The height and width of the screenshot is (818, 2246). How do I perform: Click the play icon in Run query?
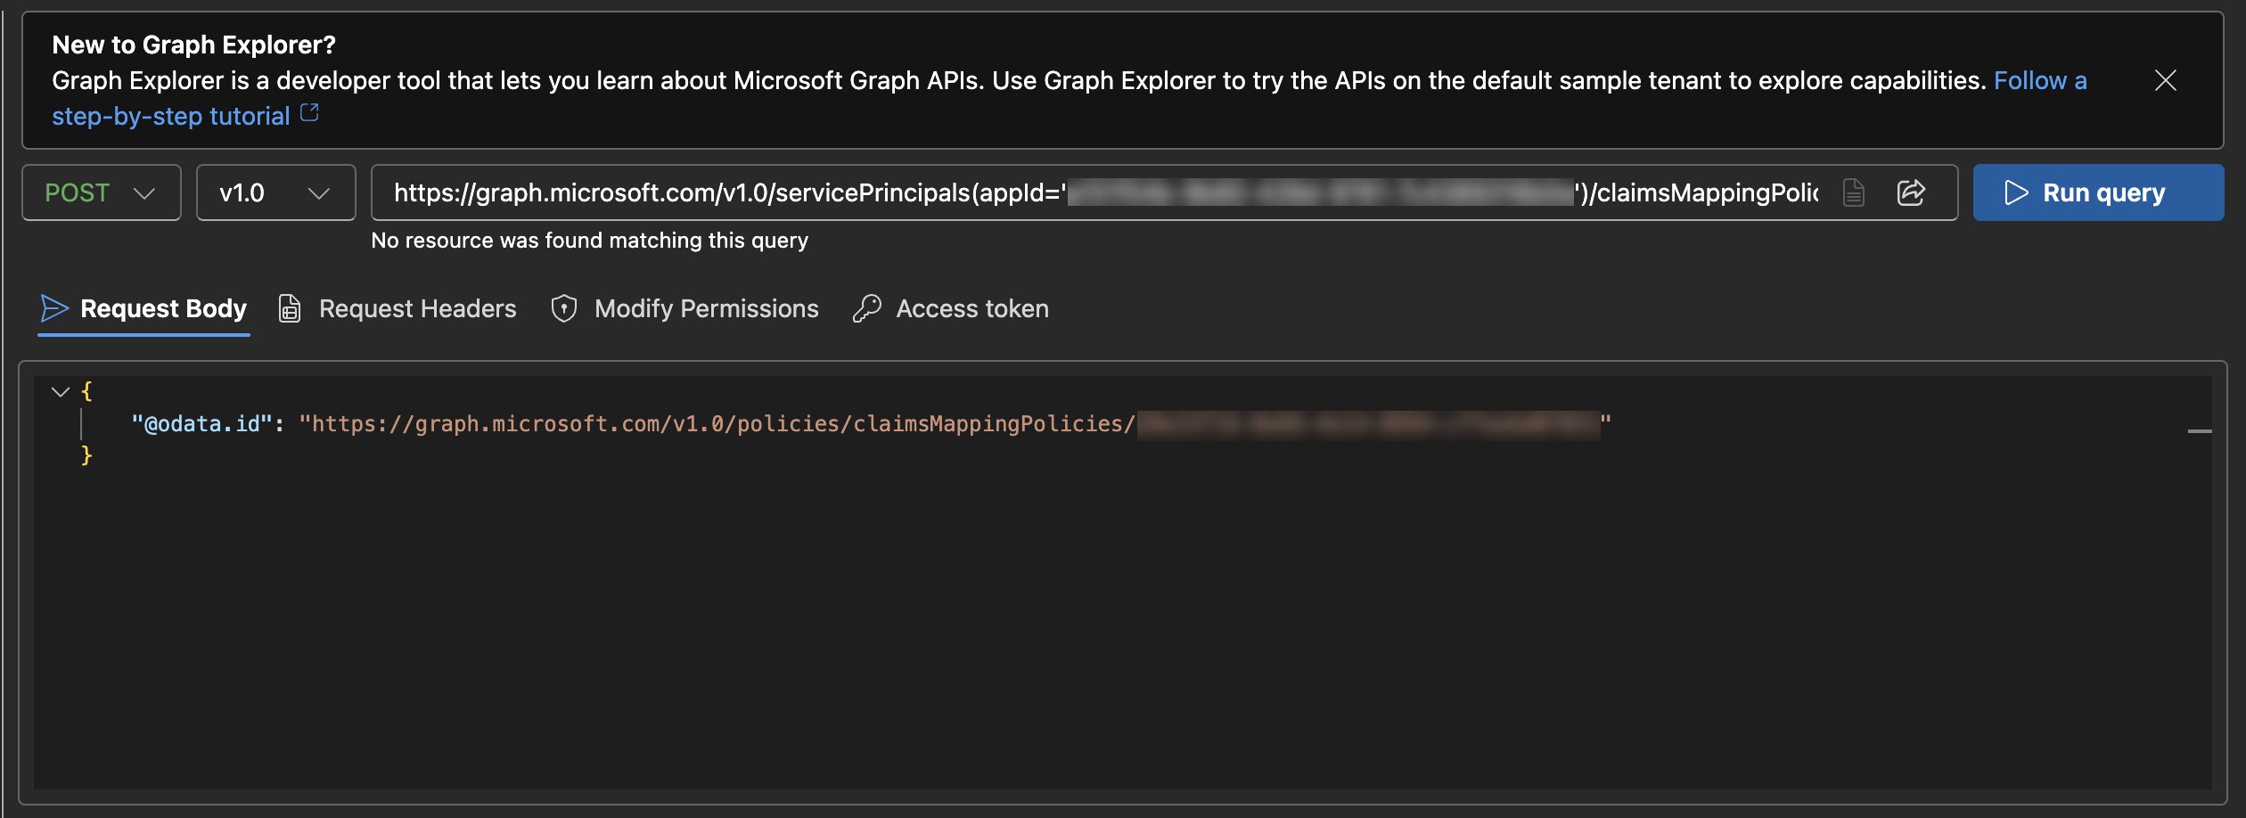pyautogui.click(x=2016, y=192)
